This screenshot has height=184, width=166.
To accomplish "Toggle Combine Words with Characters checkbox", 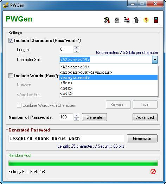I will (x=19, y=105).
